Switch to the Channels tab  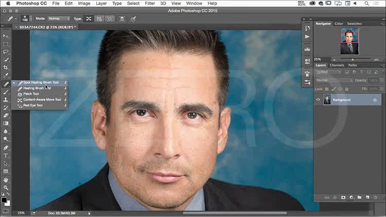(337, 65)
